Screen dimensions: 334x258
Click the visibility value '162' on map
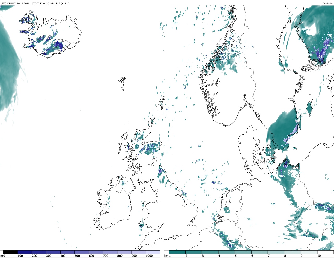[320, 56]
